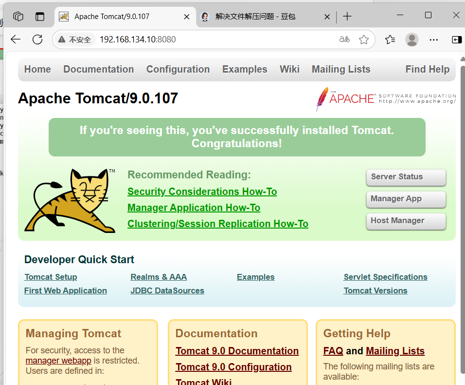
Task: Open Examples in the top navigation bar
Action: (x=245, y=69)
